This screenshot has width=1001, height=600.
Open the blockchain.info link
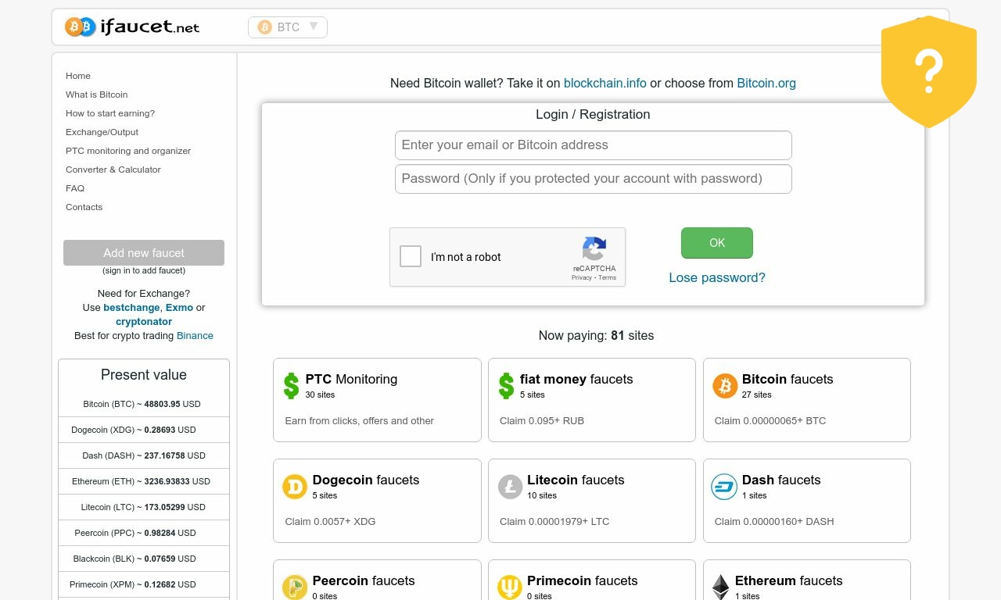605,83
